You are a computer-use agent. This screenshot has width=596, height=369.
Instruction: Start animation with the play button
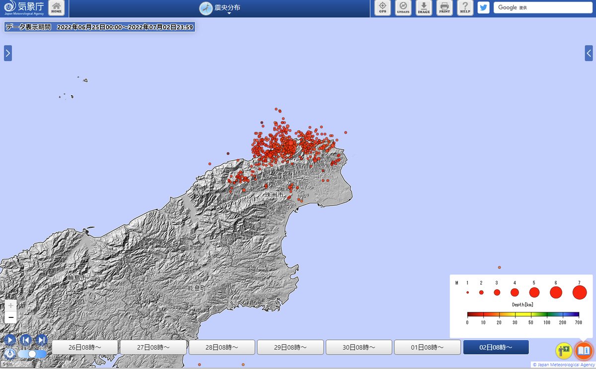[10, 340]
